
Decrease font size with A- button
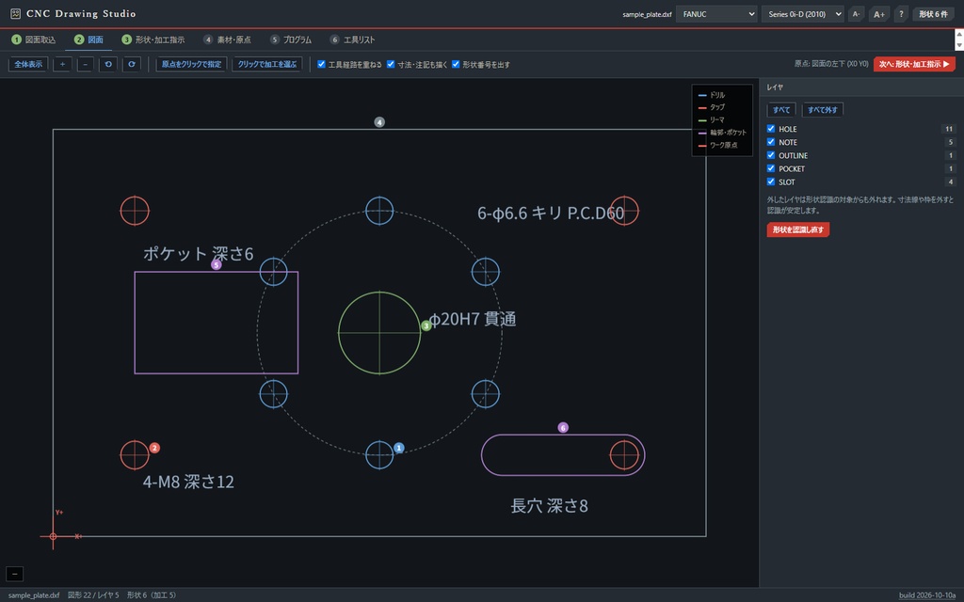pyautogui.click(x=856, y=14)
